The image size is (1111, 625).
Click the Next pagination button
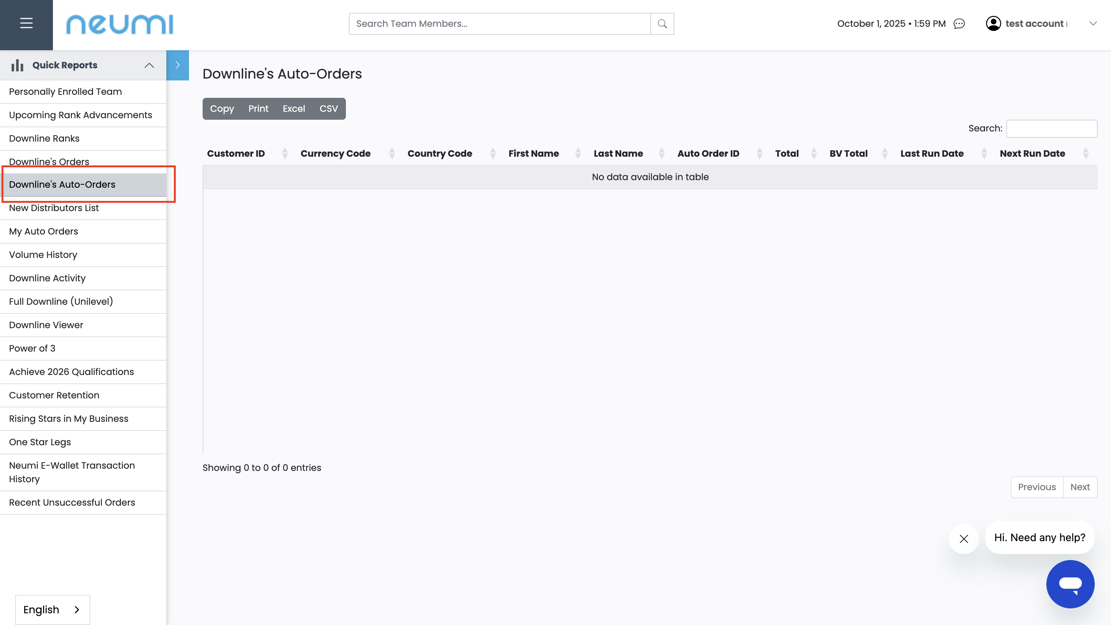tap(1080, 487)
